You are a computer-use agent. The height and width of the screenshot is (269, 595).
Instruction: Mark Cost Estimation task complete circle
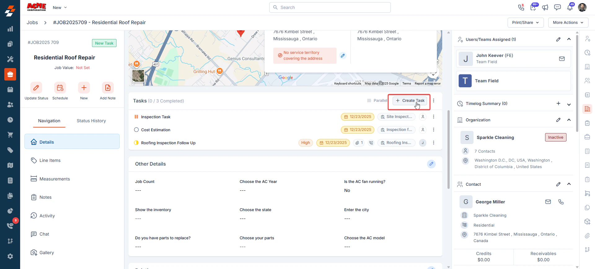136,130
